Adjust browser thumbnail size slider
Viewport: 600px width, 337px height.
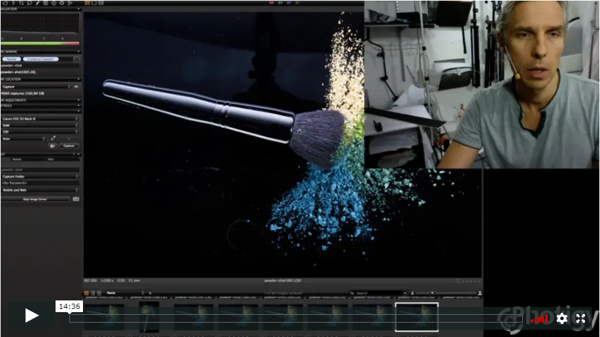point(433,293)
